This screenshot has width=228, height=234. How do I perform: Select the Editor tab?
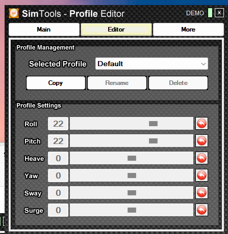[116, 30]
